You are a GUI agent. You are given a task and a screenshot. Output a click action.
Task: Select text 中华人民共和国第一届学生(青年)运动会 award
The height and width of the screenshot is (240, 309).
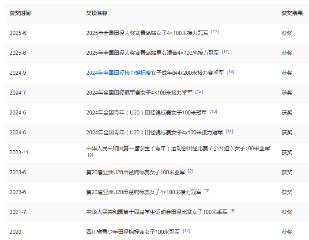(178, 149)
